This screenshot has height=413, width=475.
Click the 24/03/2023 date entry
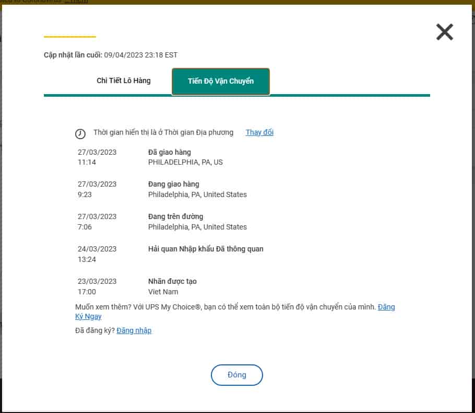tap(97, 249)
